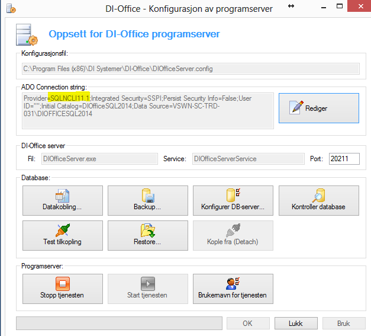Click the 'Programserver:' group label
Viewport: 371px width, 336px height.
click(x=43, y=266)
